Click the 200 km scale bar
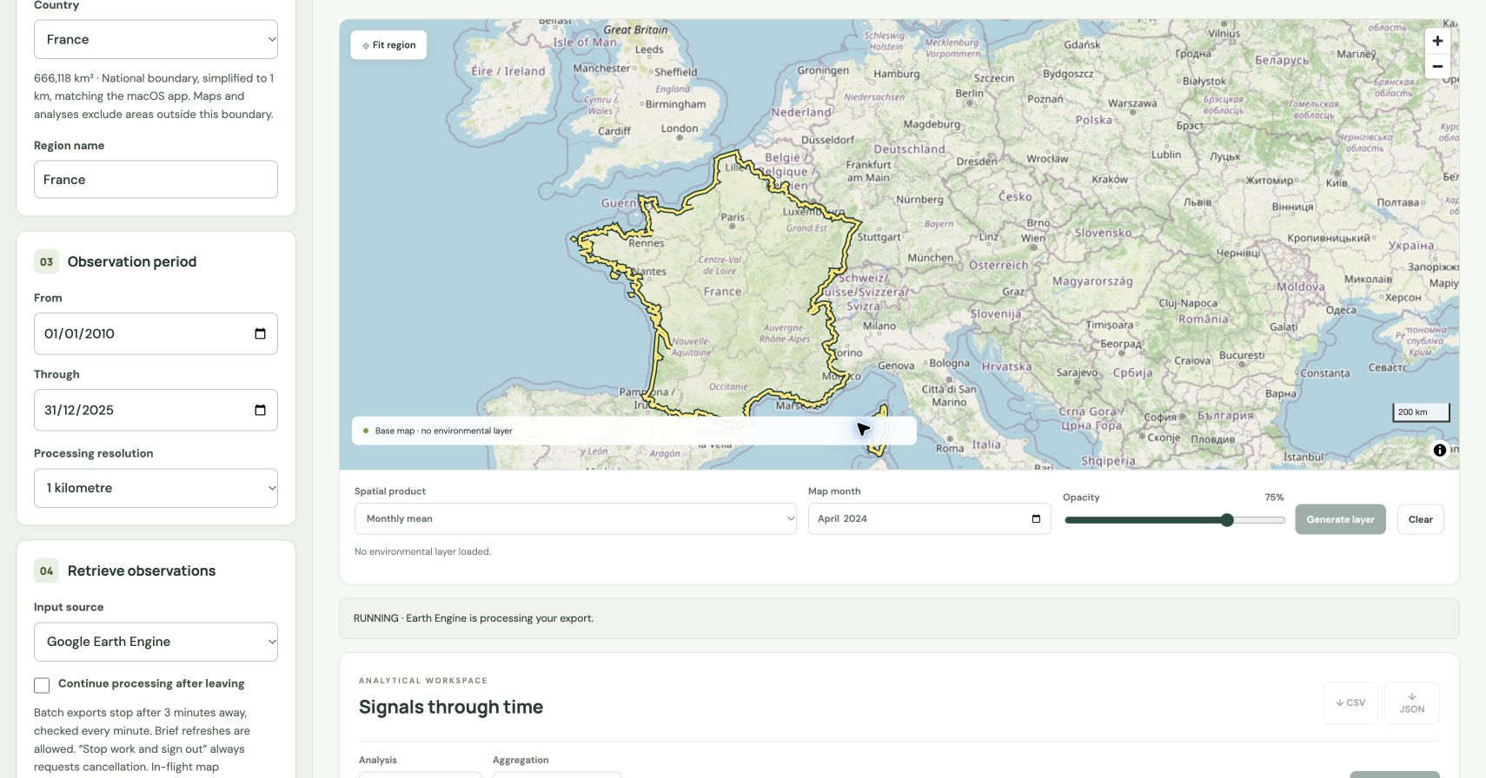Viewport: 1486px width, 778px height. [1422, 412]
